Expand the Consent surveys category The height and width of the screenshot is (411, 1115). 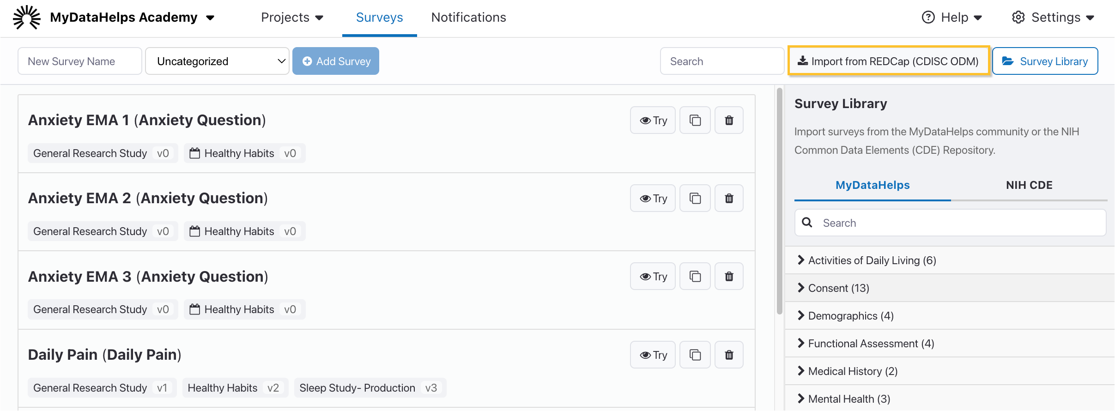[x=838, y=288]
